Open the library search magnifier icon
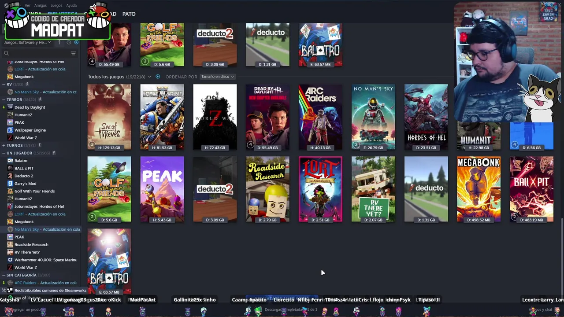Image resolution: width=564 pixels, height=317 pixels. pos(6,53)
